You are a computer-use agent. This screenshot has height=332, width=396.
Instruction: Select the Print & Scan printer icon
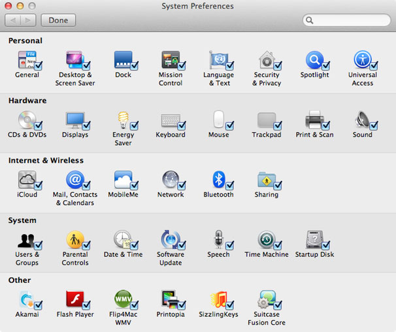pyautogui.click(x=314, y=120)
